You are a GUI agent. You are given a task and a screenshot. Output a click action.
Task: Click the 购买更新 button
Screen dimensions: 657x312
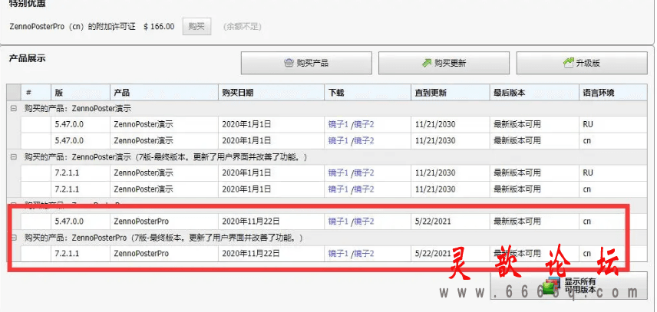[444, 63]
